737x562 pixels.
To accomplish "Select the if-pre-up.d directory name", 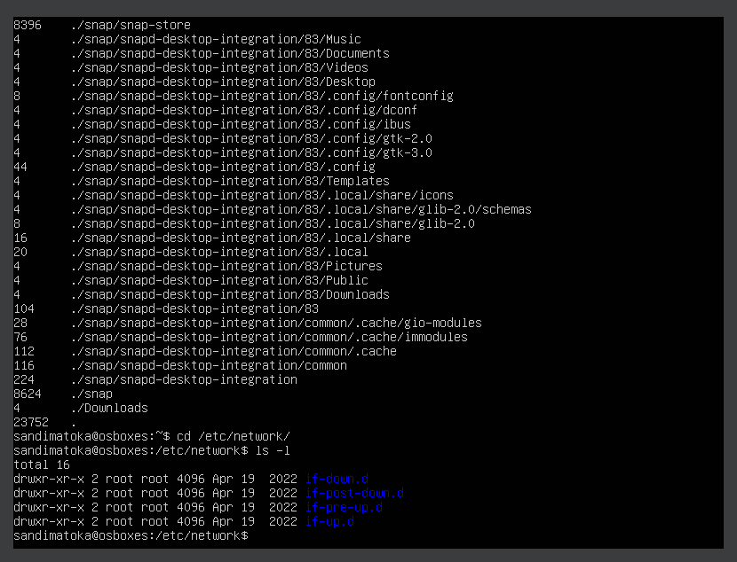I will pyautogui.click(x=344, y=507).
